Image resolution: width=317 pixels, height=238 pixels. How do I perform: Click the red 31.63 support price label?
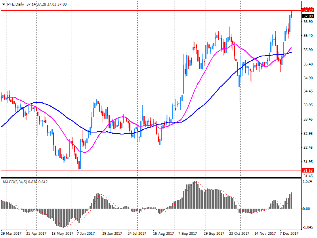point(308,171)
